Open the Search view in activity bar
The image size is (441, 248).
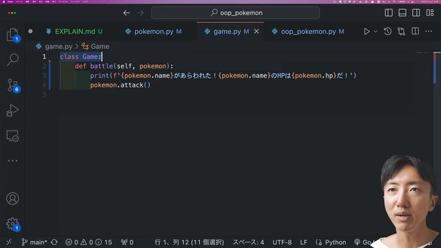[x=12, y=60]
